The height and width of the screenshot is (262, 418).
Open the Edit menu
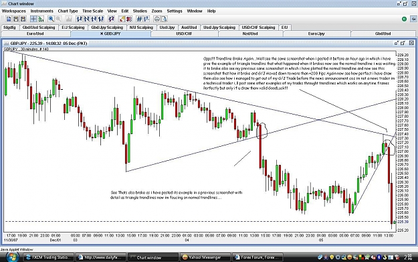[125, 11]
